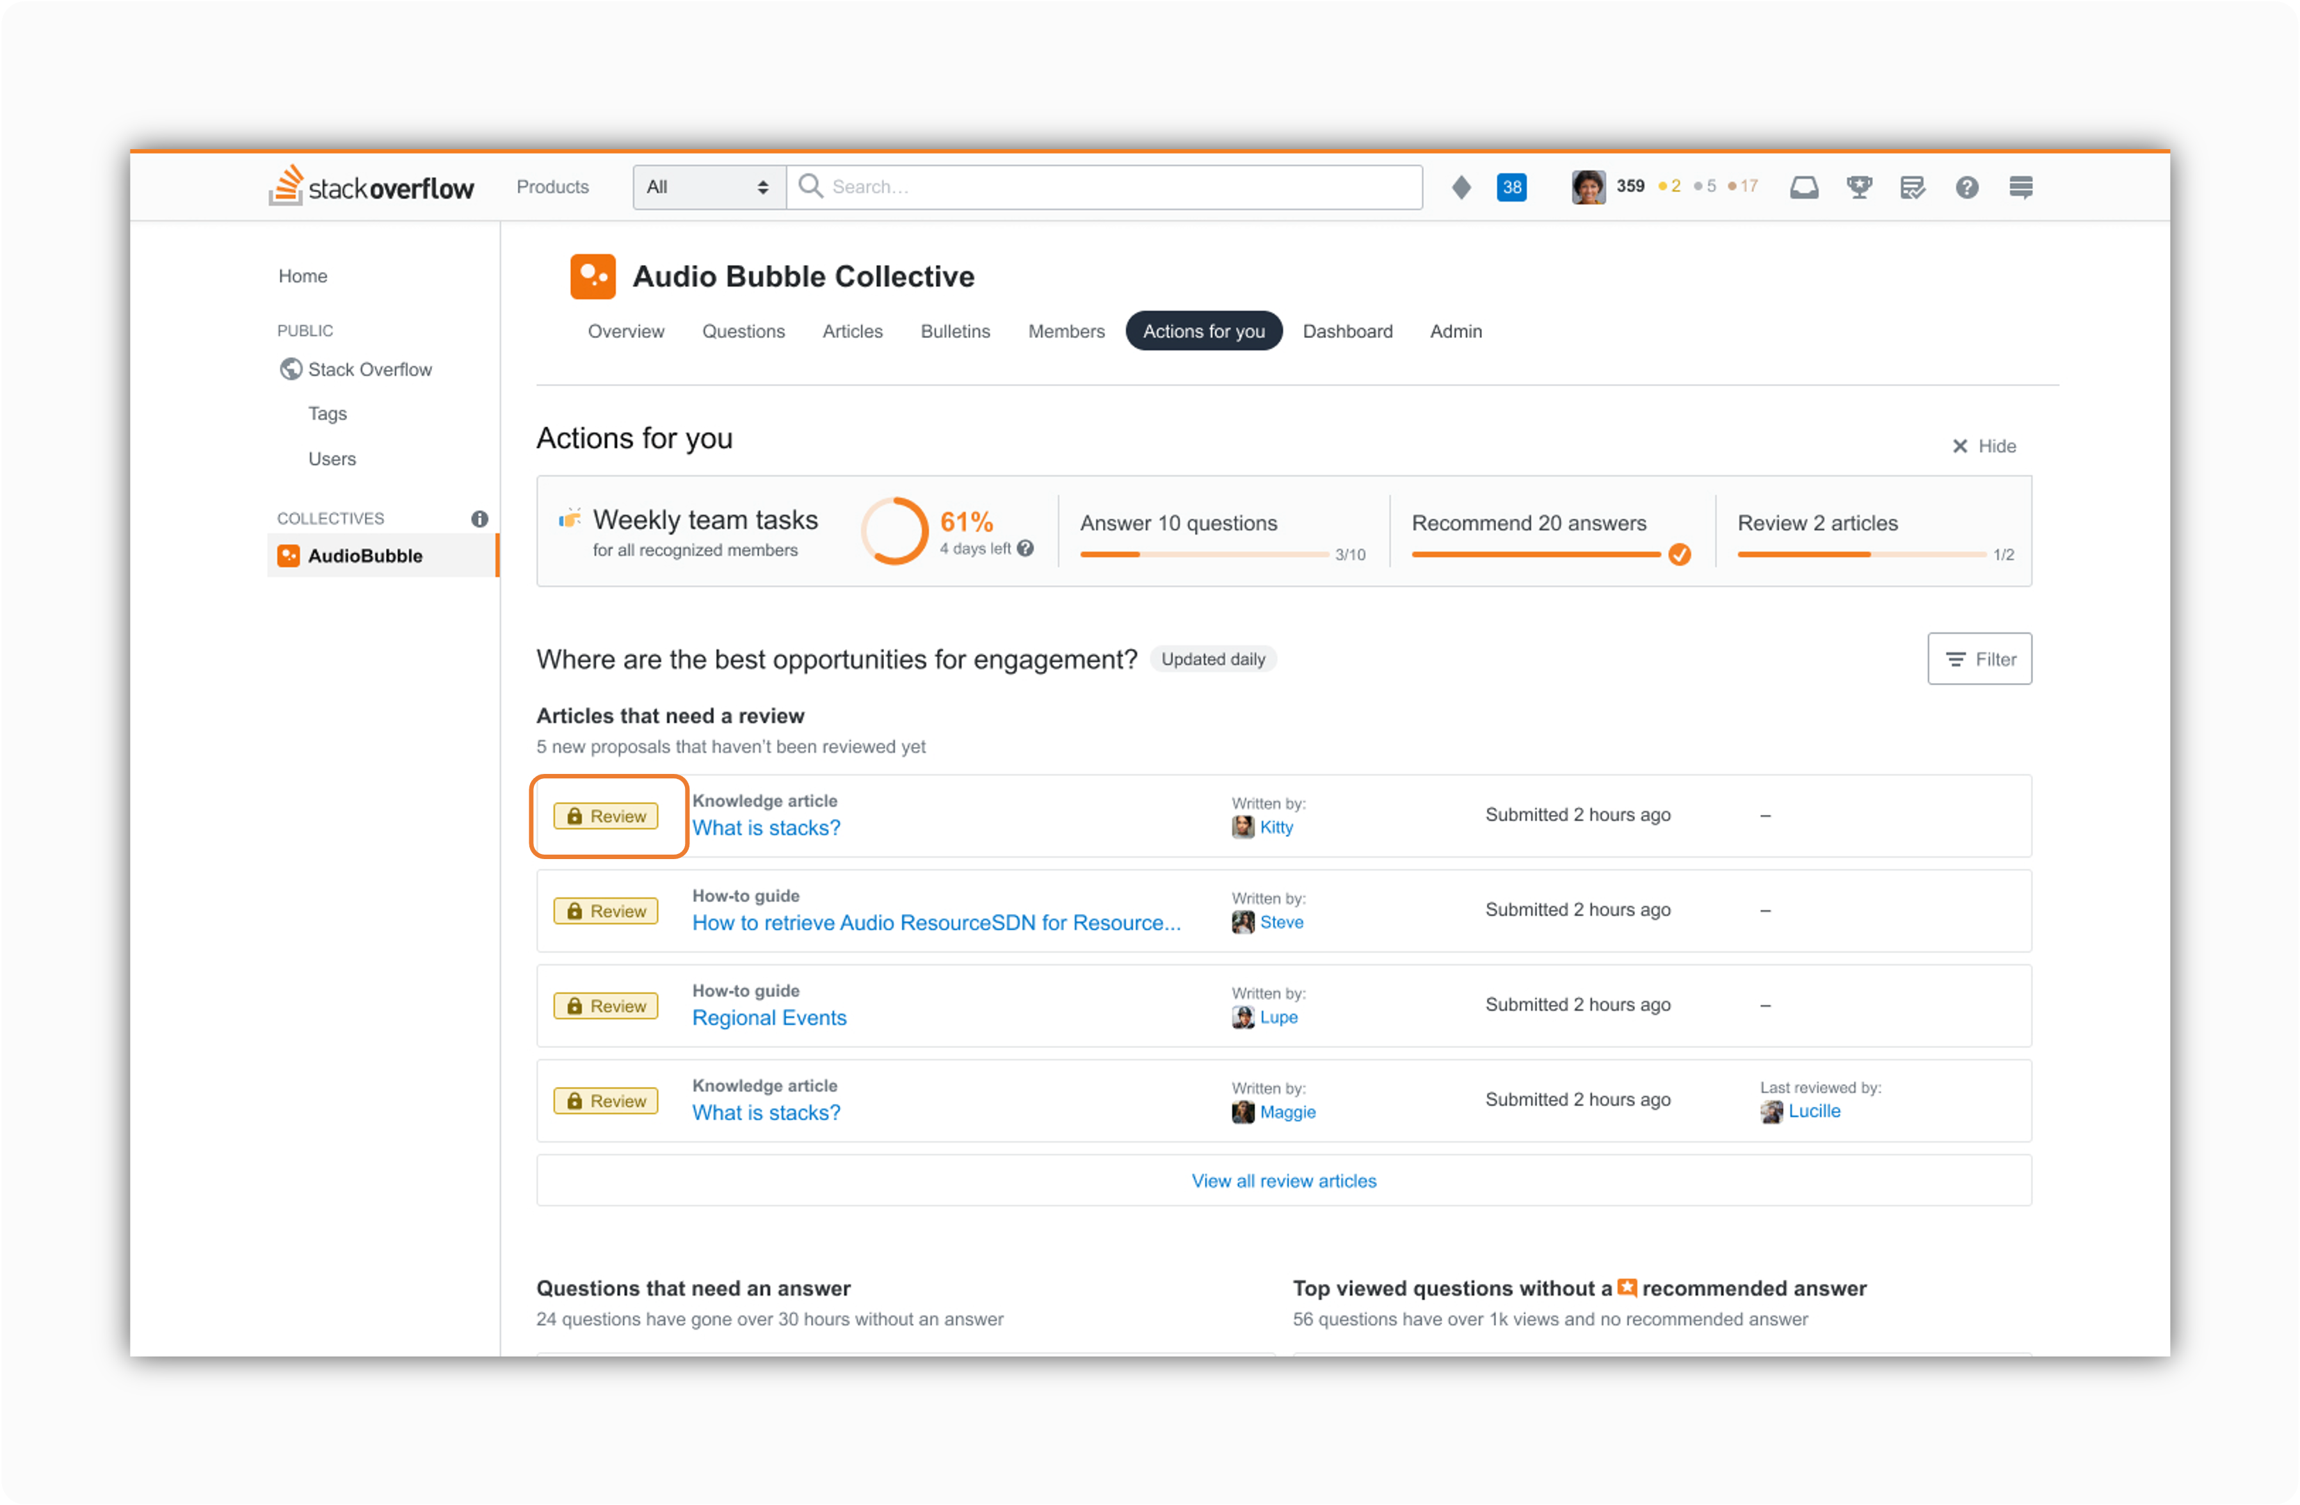Screen dimensions: 2300x1505
Task: Open the review queues icon
Action: point(1913,186)
